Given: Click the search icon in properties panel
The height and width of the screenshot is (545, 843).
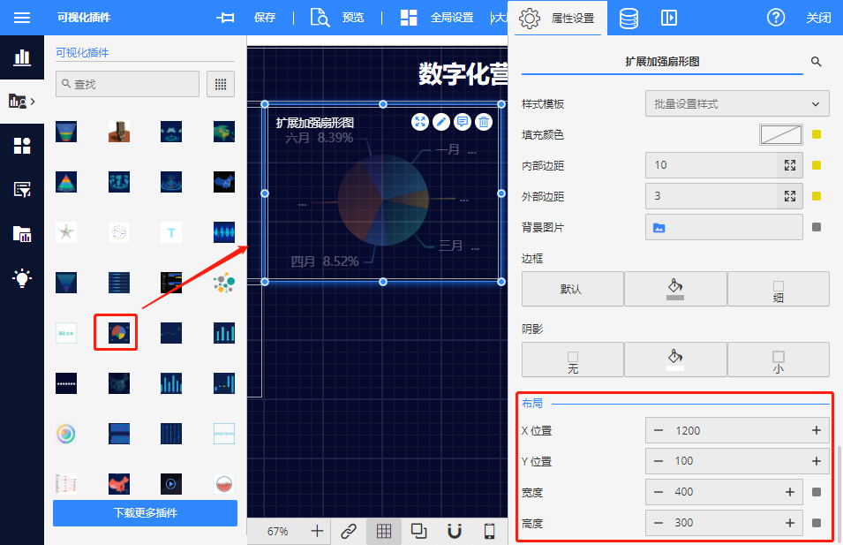Looking at the screenshot, I should (x=816, y=62).
